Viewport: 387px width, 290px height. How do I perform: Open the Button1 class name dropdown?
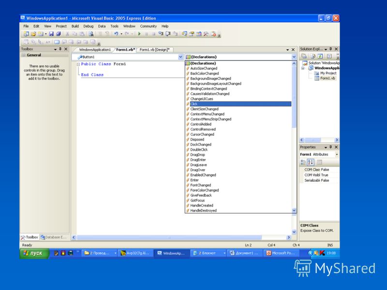pos(180,57)
